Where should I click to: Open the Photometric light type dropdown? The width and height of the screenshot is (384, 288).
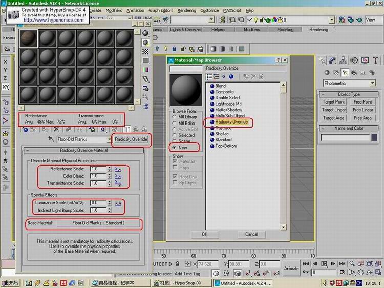372,83
